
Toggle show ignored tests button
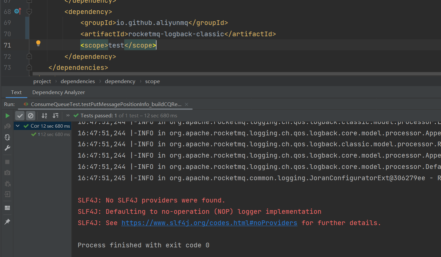point(31,116)
